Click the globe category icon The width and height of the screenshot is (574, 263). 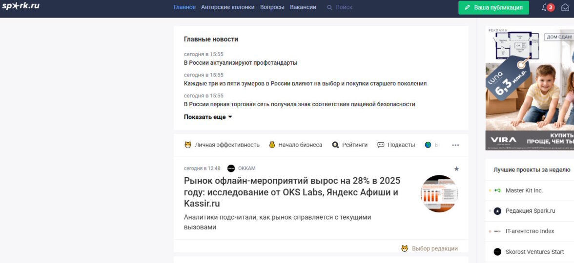tap(428, 145)
